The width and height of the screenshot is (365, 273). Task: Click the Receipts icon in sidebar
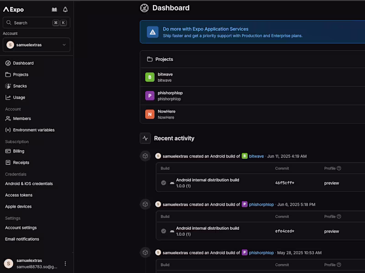8,162
